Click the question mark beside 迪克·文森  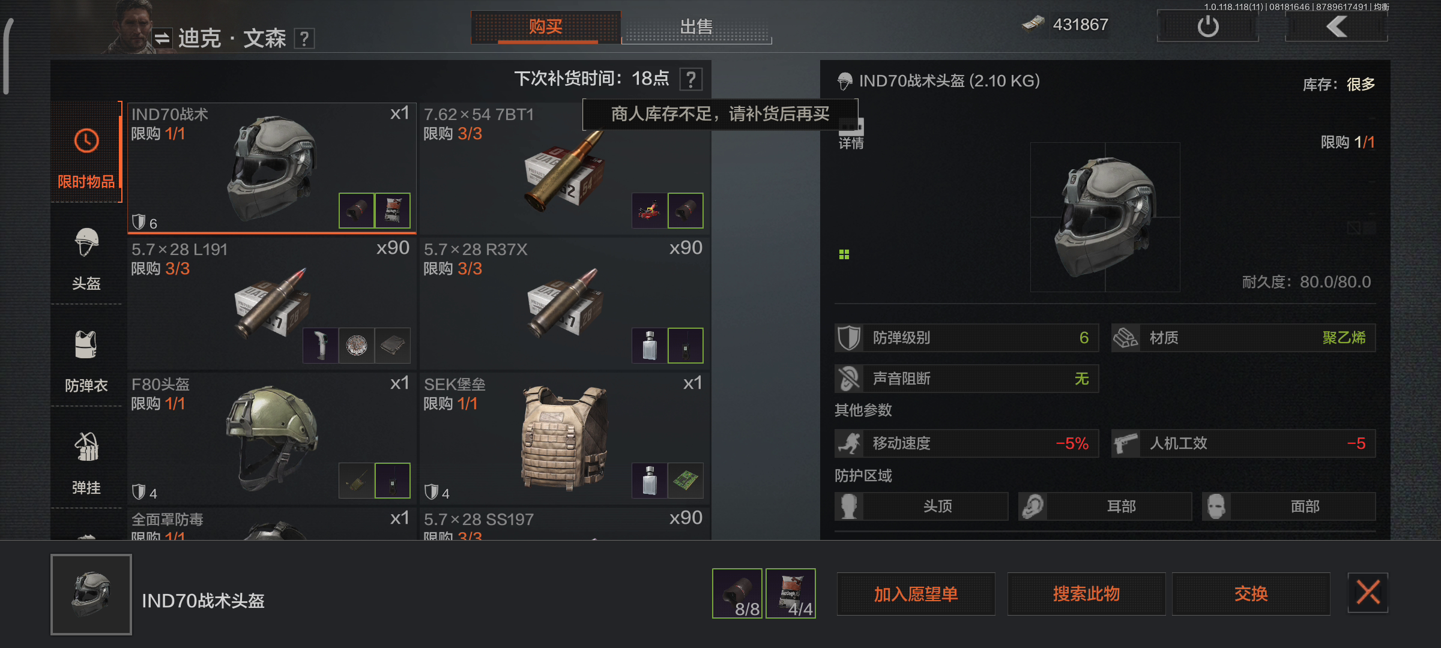point(304,39)
